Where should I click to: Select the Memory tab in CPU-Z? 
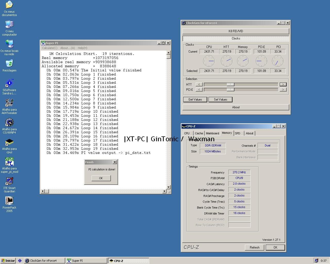pyautogui.click(x=227, y=133)
